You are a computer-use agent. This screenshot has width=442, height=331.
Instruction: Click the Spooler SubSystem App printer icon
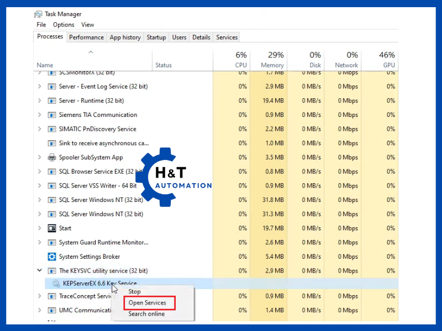pos(52,157)
